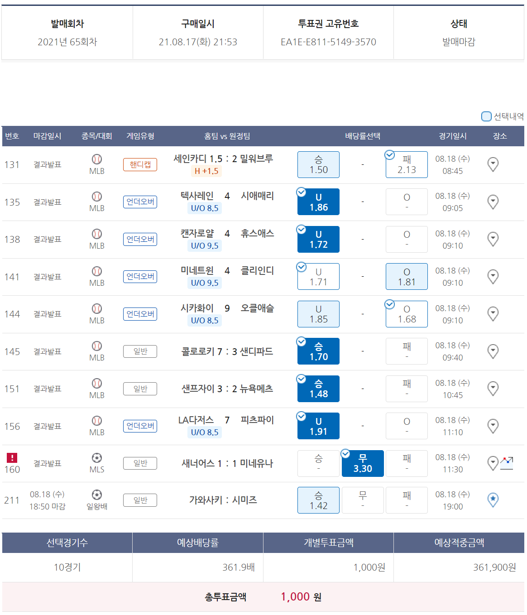The width and height of the screenshot is (527, 615).
Task: Toggle U 1.91 selection for match 156
Action: coord(318,426)
